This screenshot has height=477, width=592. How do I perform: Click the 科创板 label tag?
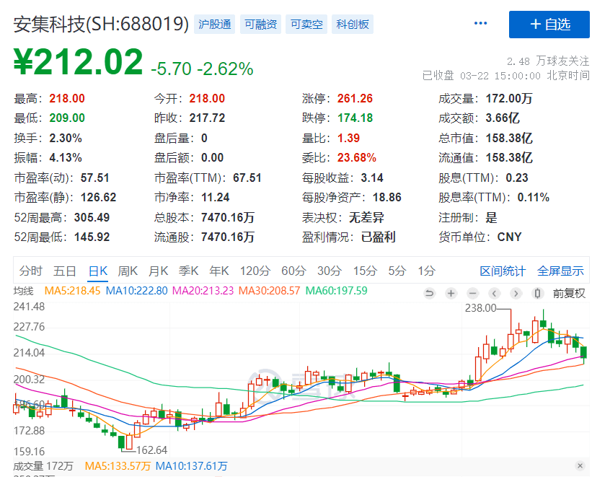(x=352, y=24)
